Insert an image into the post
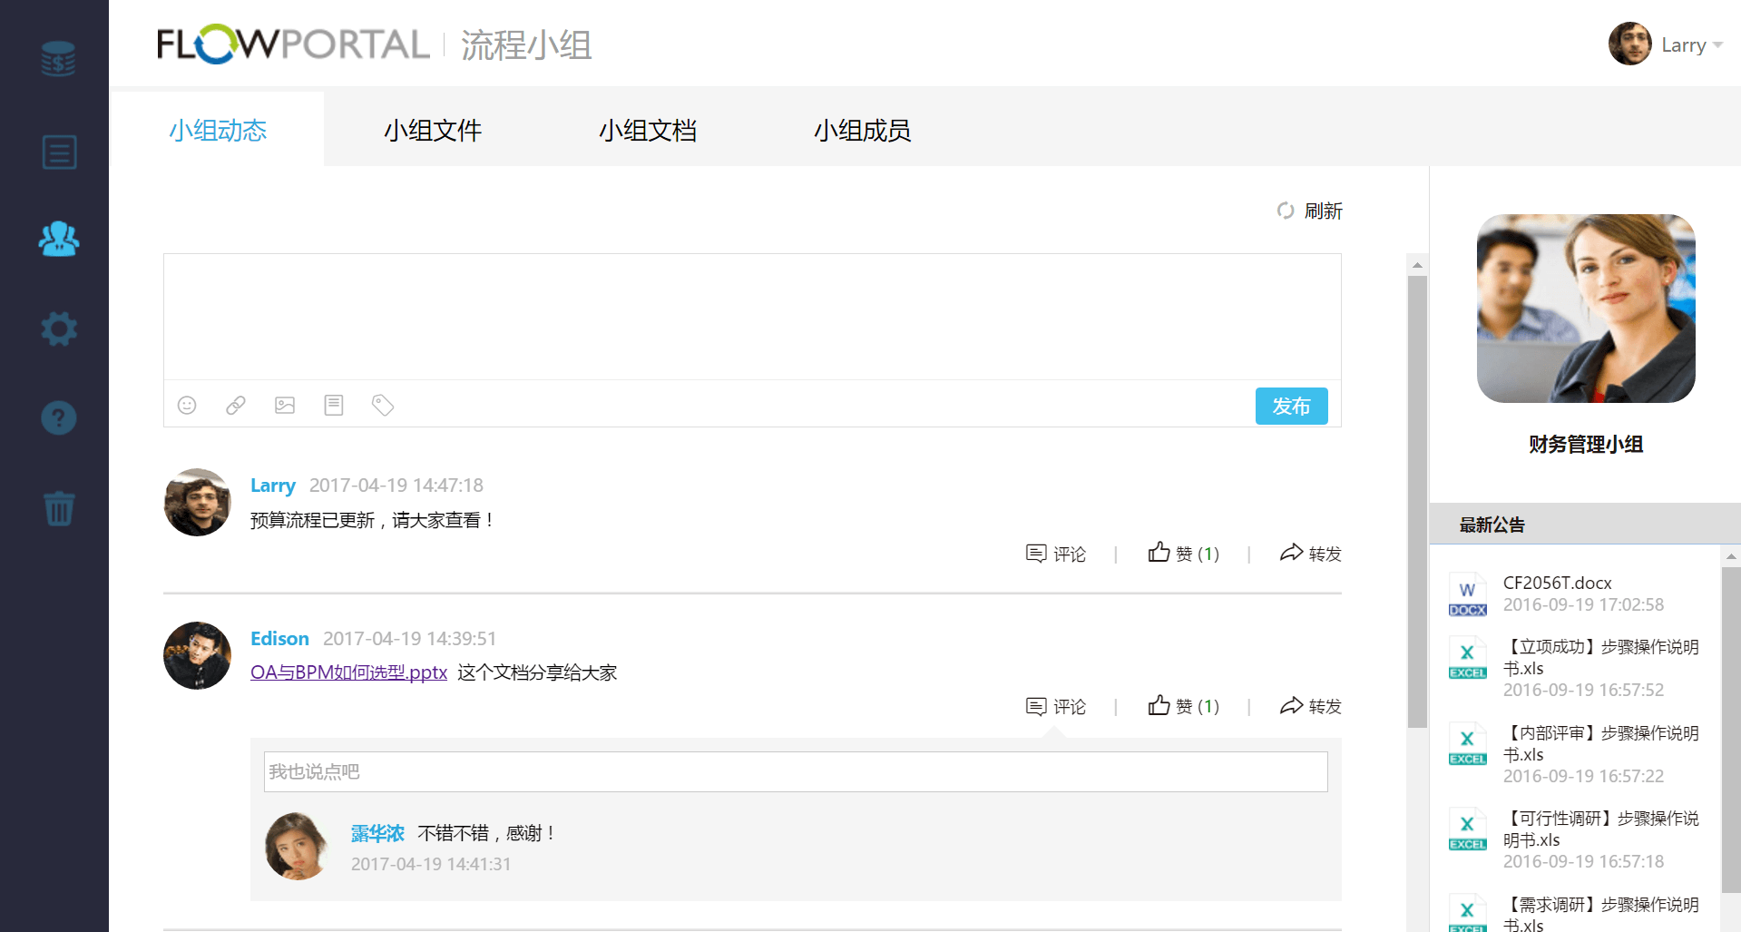The image size is (1741, 932). 285,405
